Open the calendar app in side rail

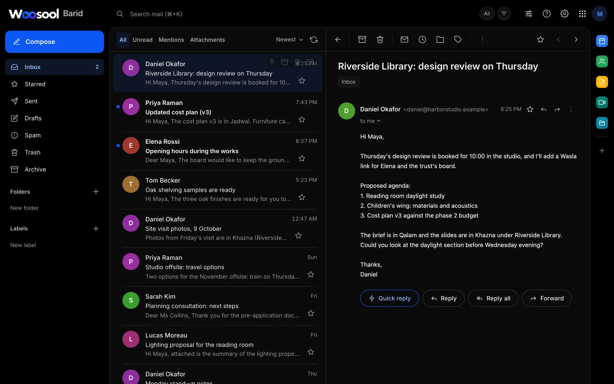pyautogui.click(x=602, y=41)
